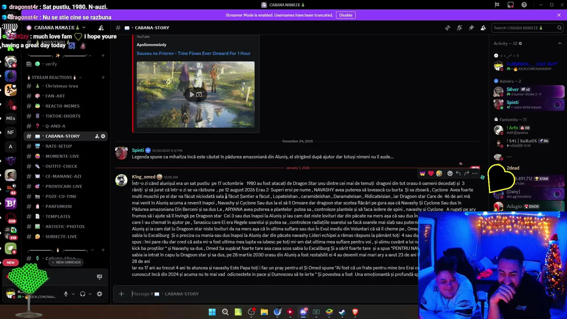
Task: Open User Settings gear icon
Action: 99,294
